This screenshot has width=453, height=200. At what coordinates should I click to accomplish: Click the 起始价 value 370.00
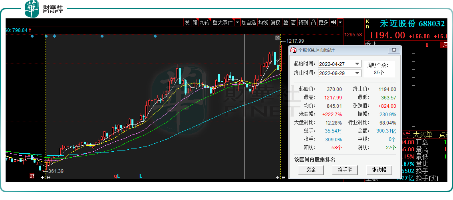(334, 89)
